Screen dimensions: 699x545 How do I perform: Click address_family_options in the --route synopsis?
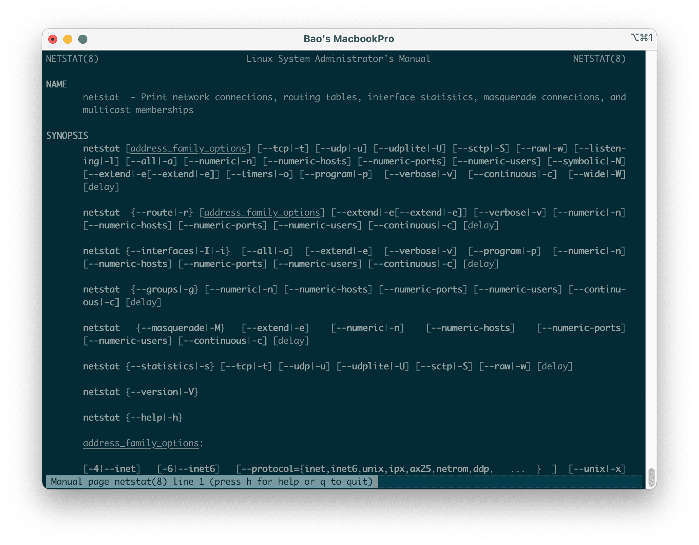click(x=262, y=213)
